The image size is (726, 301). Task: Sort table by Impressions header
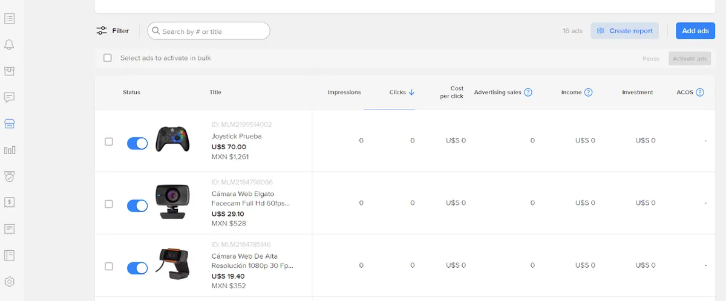(344, 92)
